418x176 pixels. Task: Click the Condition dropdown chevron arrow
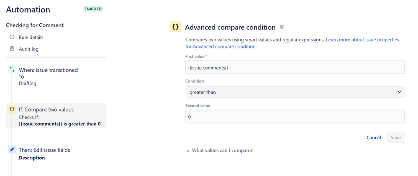coord(399,92)
